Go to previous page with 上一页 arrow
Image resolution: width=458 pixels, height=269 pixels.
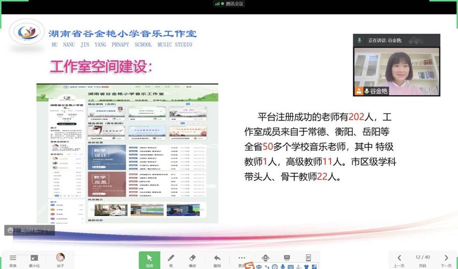[399, 258]
